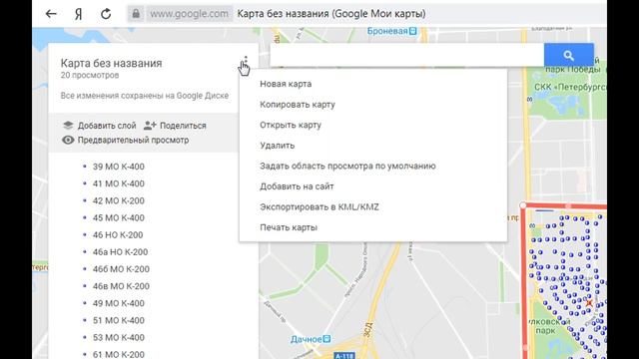This screenshot has width=639, height=359.
Task: Click the layers icon beside Добавить слой
Action: (68, 126)
